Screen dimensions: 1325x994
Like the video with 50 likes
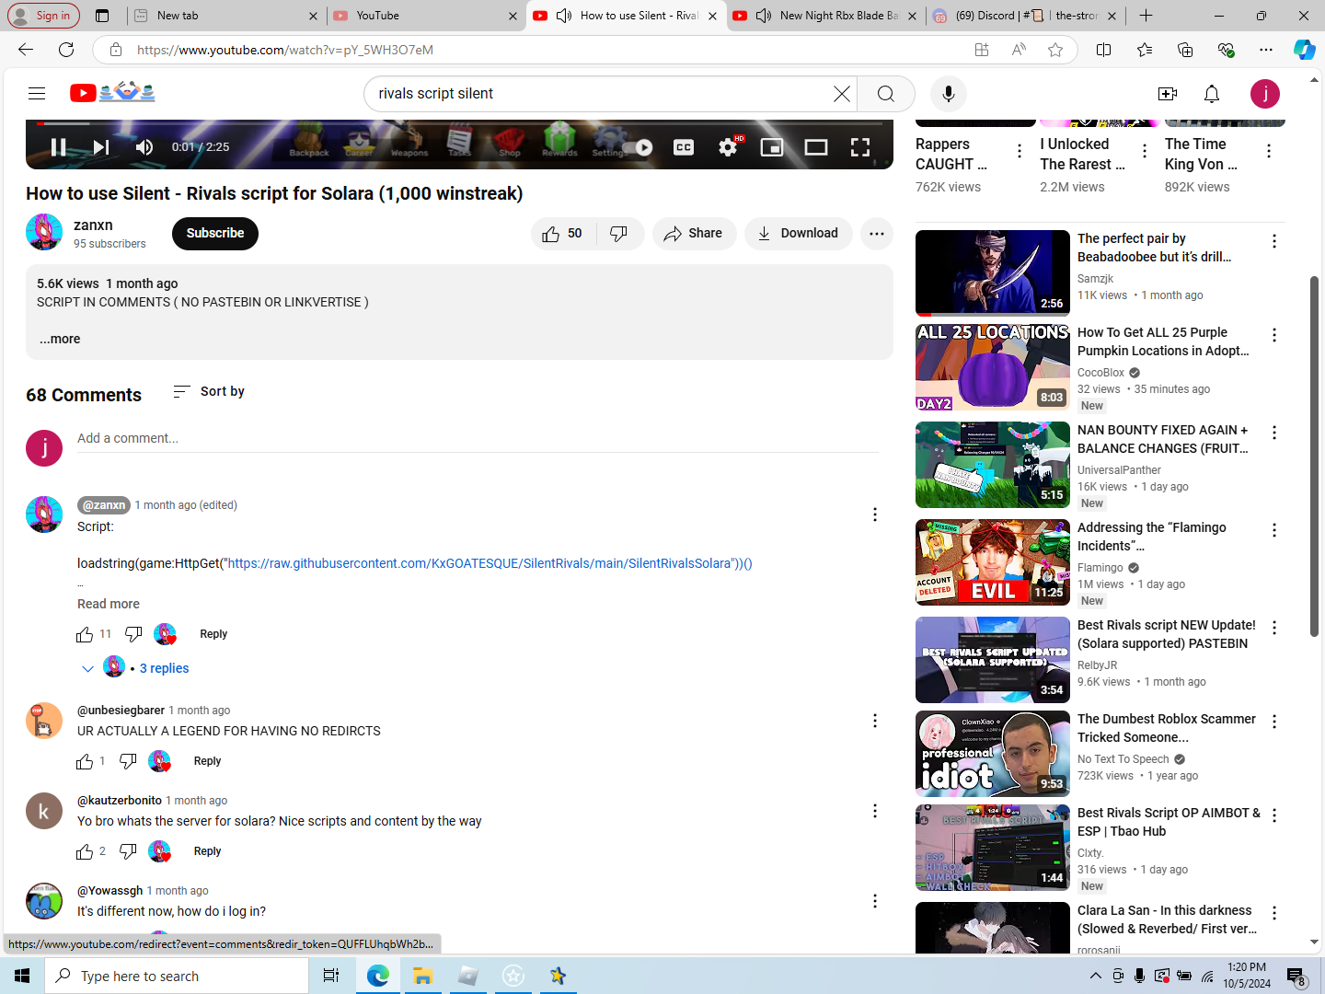click(x=563, y=234)
